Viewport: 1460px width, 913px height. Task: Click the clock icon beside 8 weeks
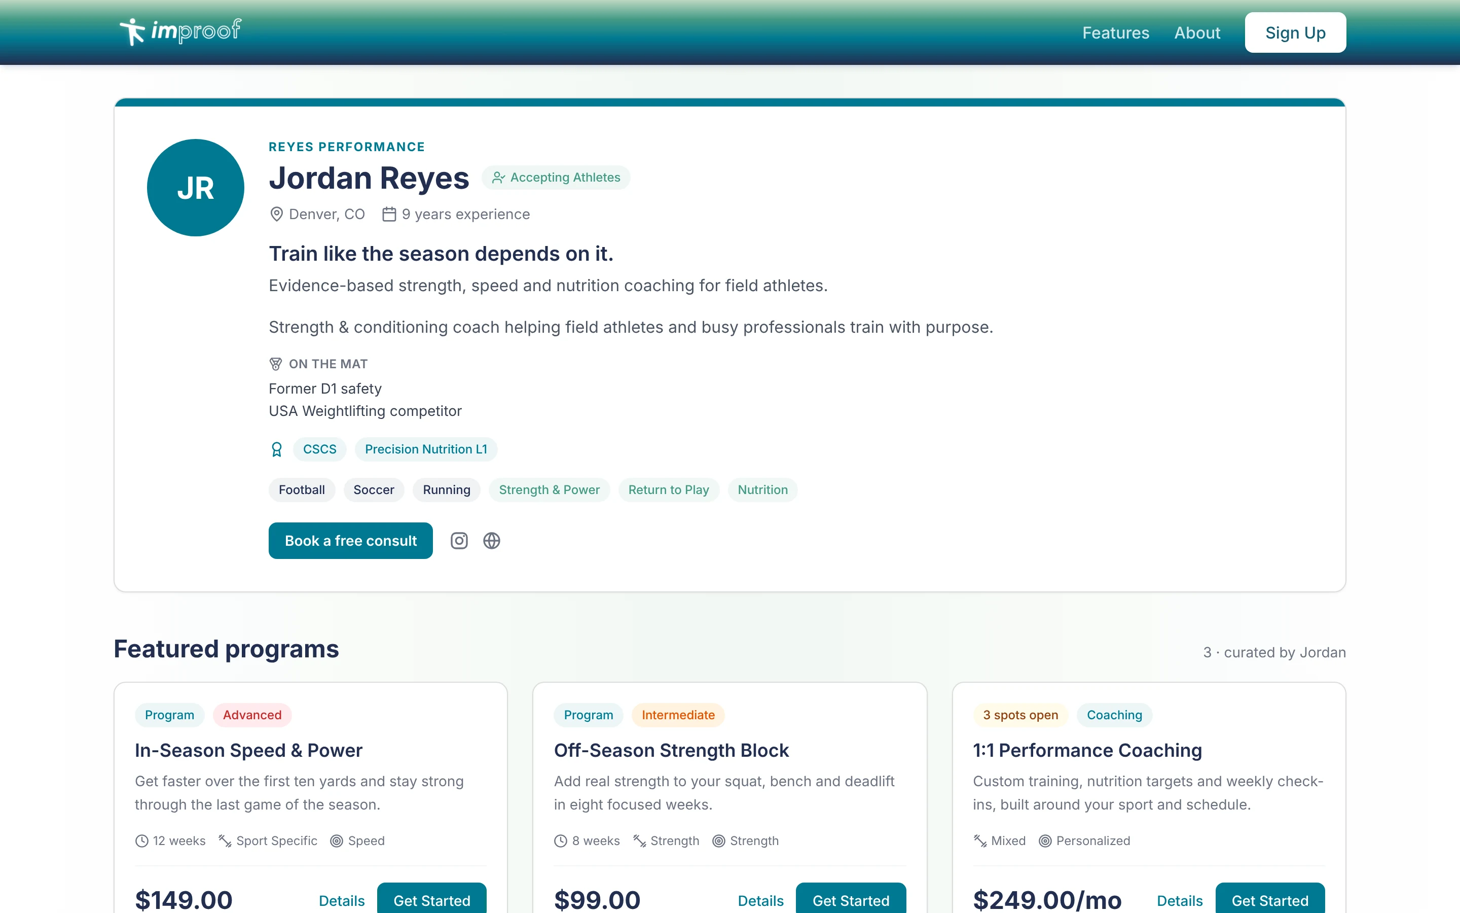click(561, 840)
